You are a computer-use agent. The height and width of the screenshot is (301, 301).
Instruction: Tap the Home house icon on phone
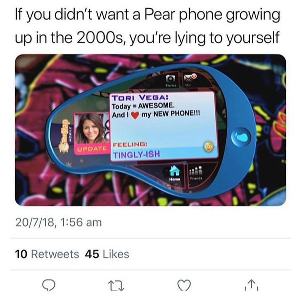click(174, 173)
